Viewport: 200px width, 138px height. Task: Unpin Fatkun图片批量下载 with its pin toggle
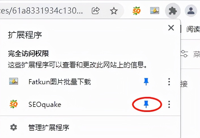[146, 82]
